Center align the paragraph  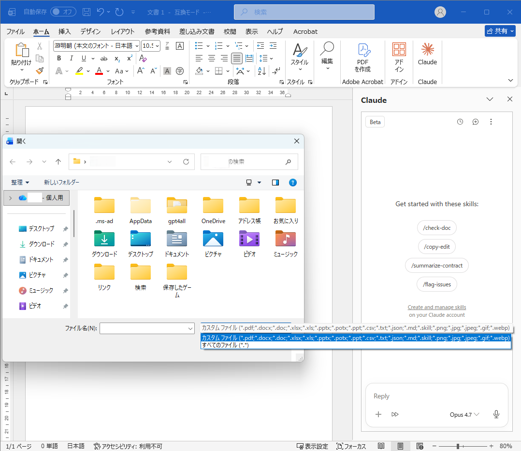click(211, 58)
